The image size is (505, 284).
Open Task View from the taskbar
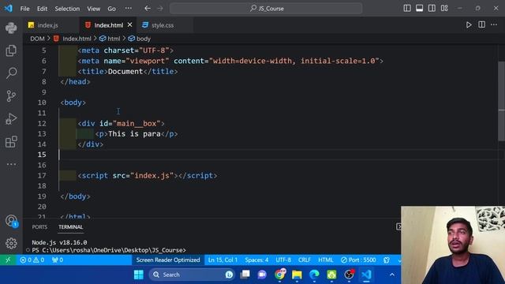(245, 275)
